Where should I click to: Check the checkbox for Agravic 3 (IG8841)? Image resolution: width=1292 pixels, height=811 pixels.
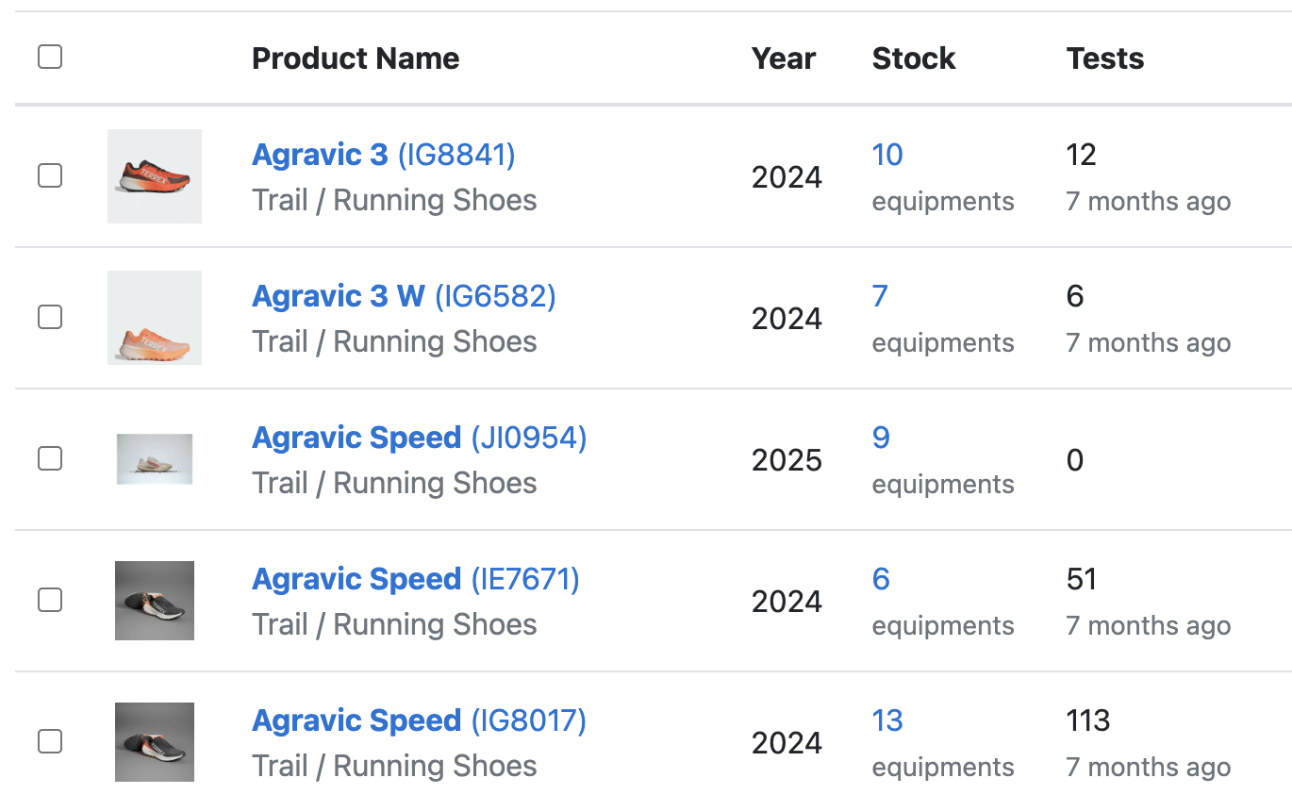(x=49, y=176)
